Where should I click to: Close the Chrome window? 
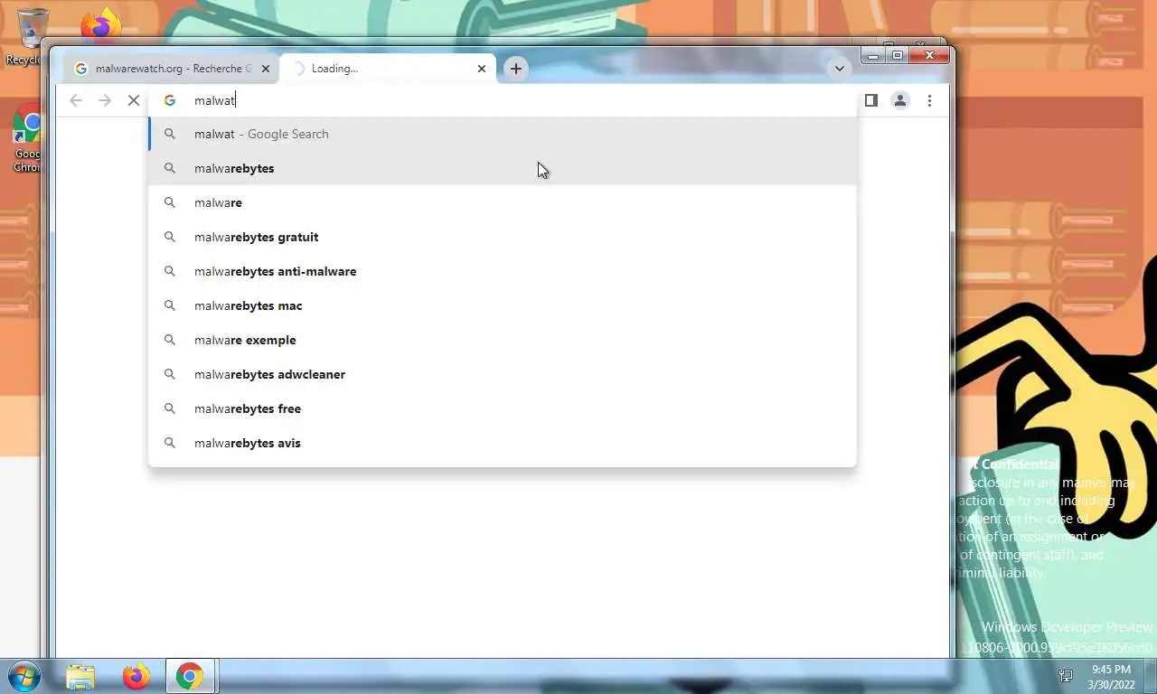click(x=928, y=56)
